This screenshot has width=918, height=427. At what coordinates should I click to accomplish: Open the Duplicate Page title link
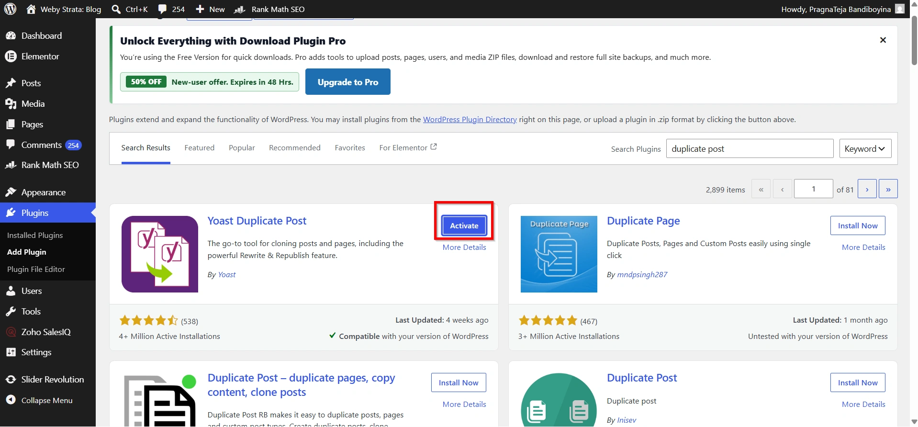point(643,221)
